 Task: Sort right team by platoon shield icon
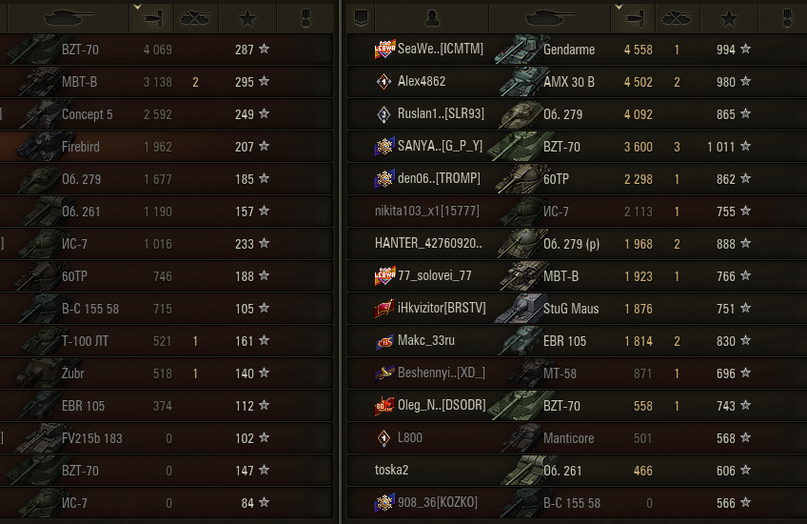tap(362, 18)
